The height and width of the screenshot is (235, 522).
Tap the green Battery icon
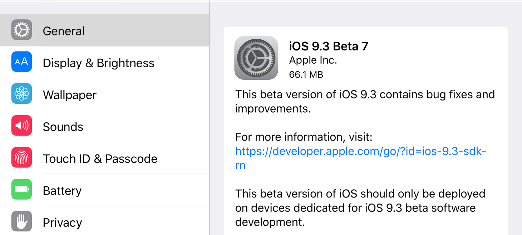(x=21, y=189)
